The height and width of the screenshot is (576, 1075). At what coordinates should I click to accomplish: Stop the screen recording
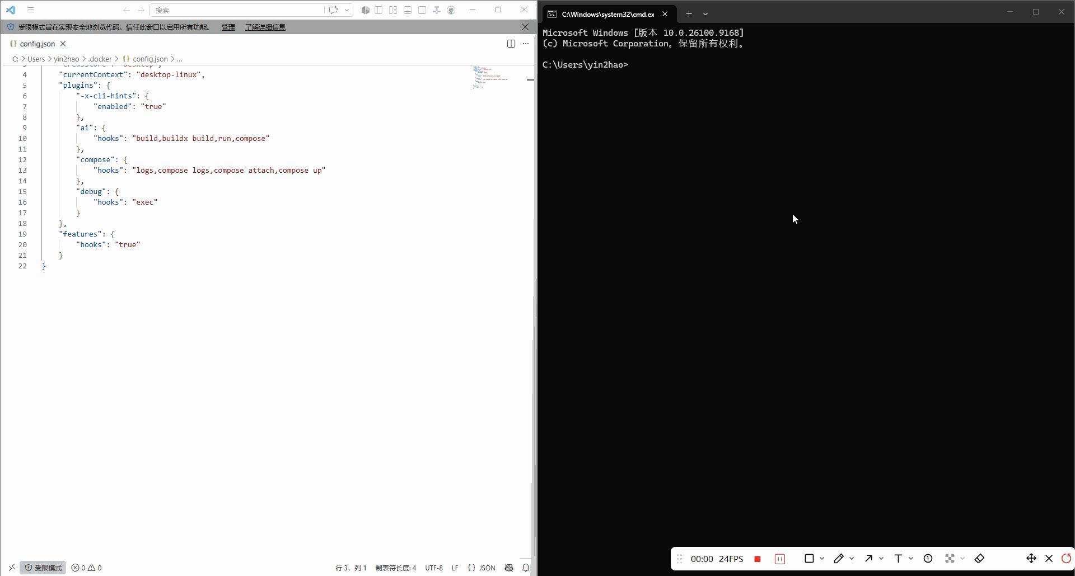[758, 559]
